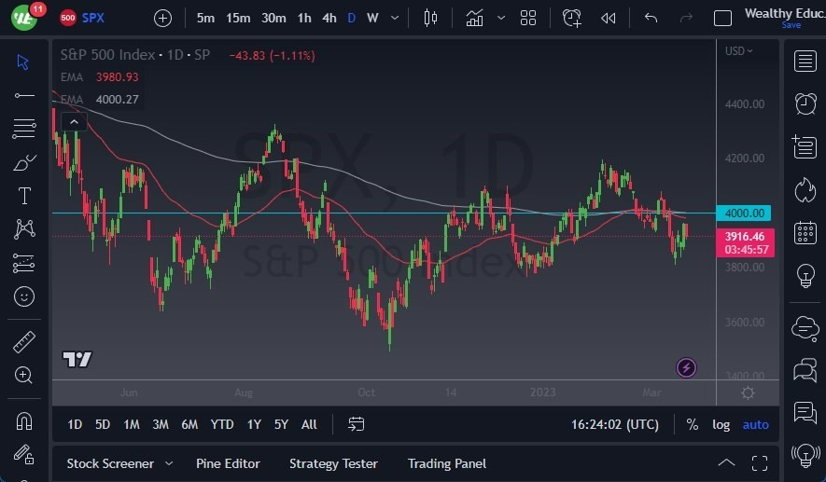Open the layout setup square icon
Viewport: 826px width, 482px height.
point(722,19)
